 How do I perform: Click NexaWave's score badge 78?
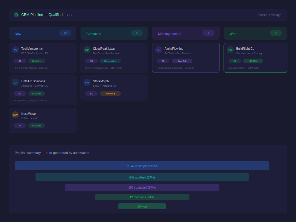pyautogui.click(x=20, y=126)
